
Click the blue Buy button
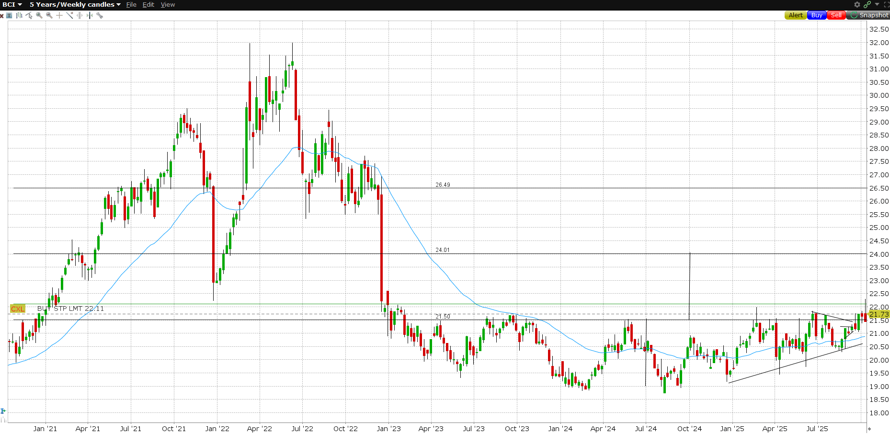click(x=817, y=15)
